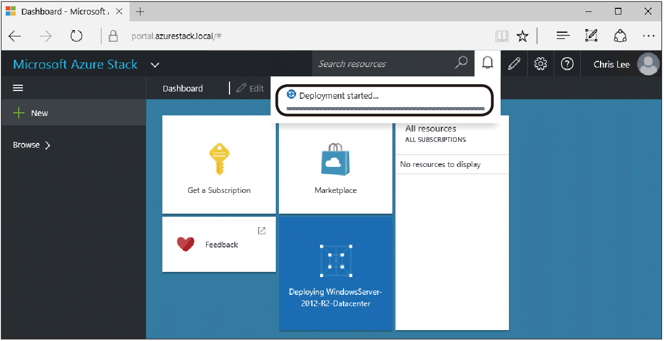This screenshot has width=664, height=341.
Task: Click the deployment progress bar
Action: pos(386,109)
